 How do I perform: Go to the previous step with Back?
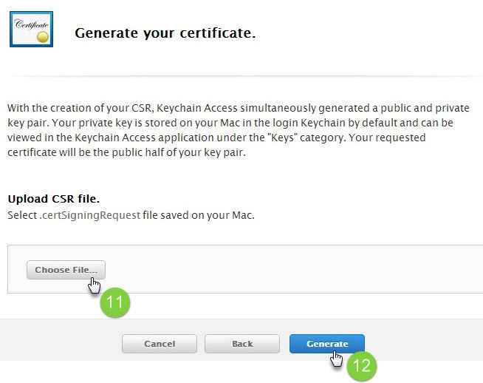(x=242, y=344)
